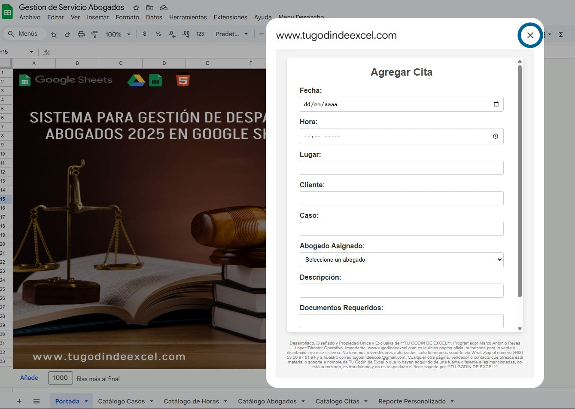Open the Insertar menu
This screenshot has width=575, height=409.
[97, 17]
